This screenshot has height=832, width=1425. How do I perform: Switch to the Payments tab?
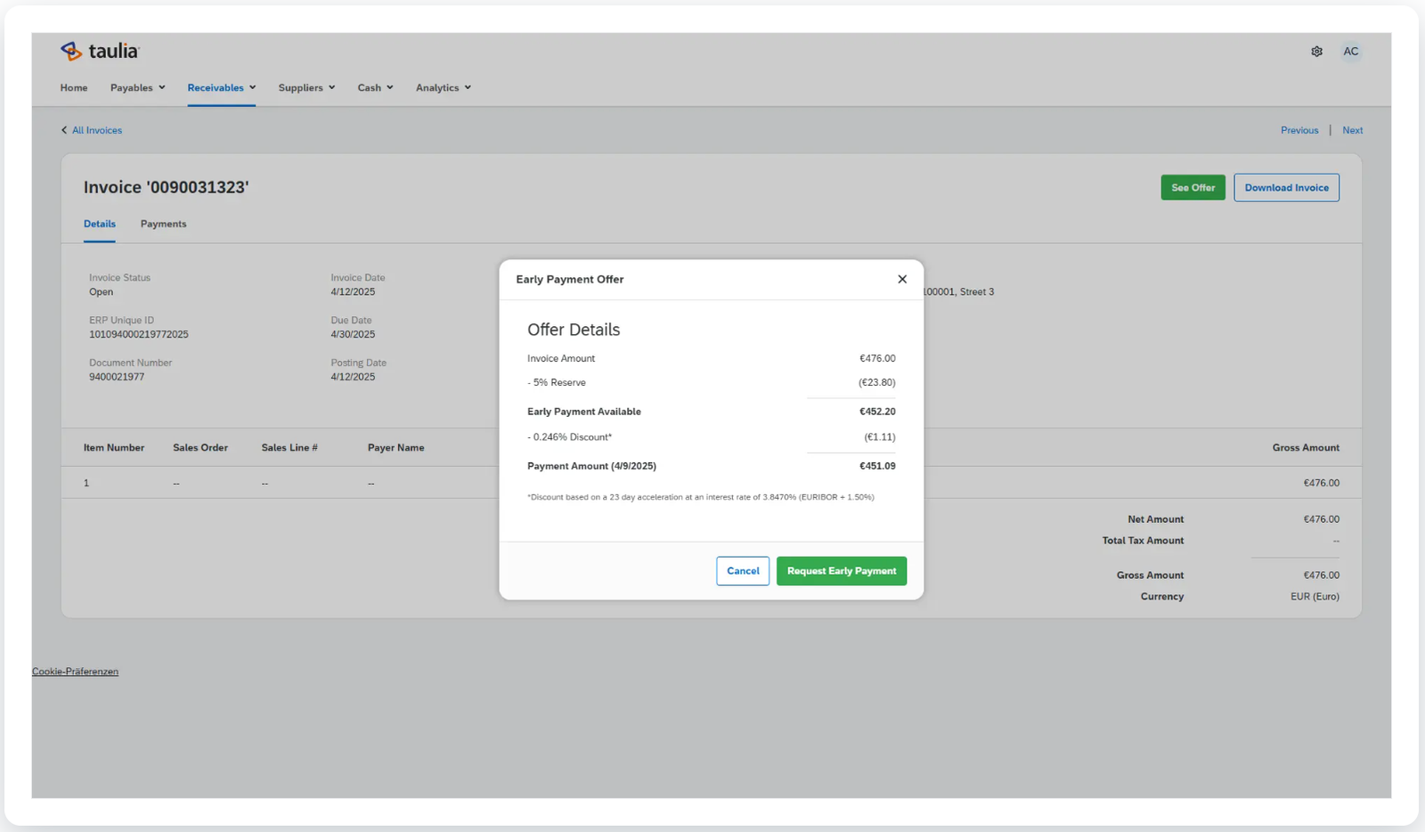163,224
